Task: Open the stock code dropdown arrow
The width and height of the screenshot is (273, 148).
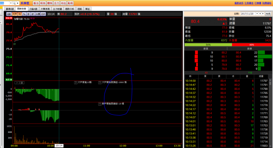Action: point(11,3)
